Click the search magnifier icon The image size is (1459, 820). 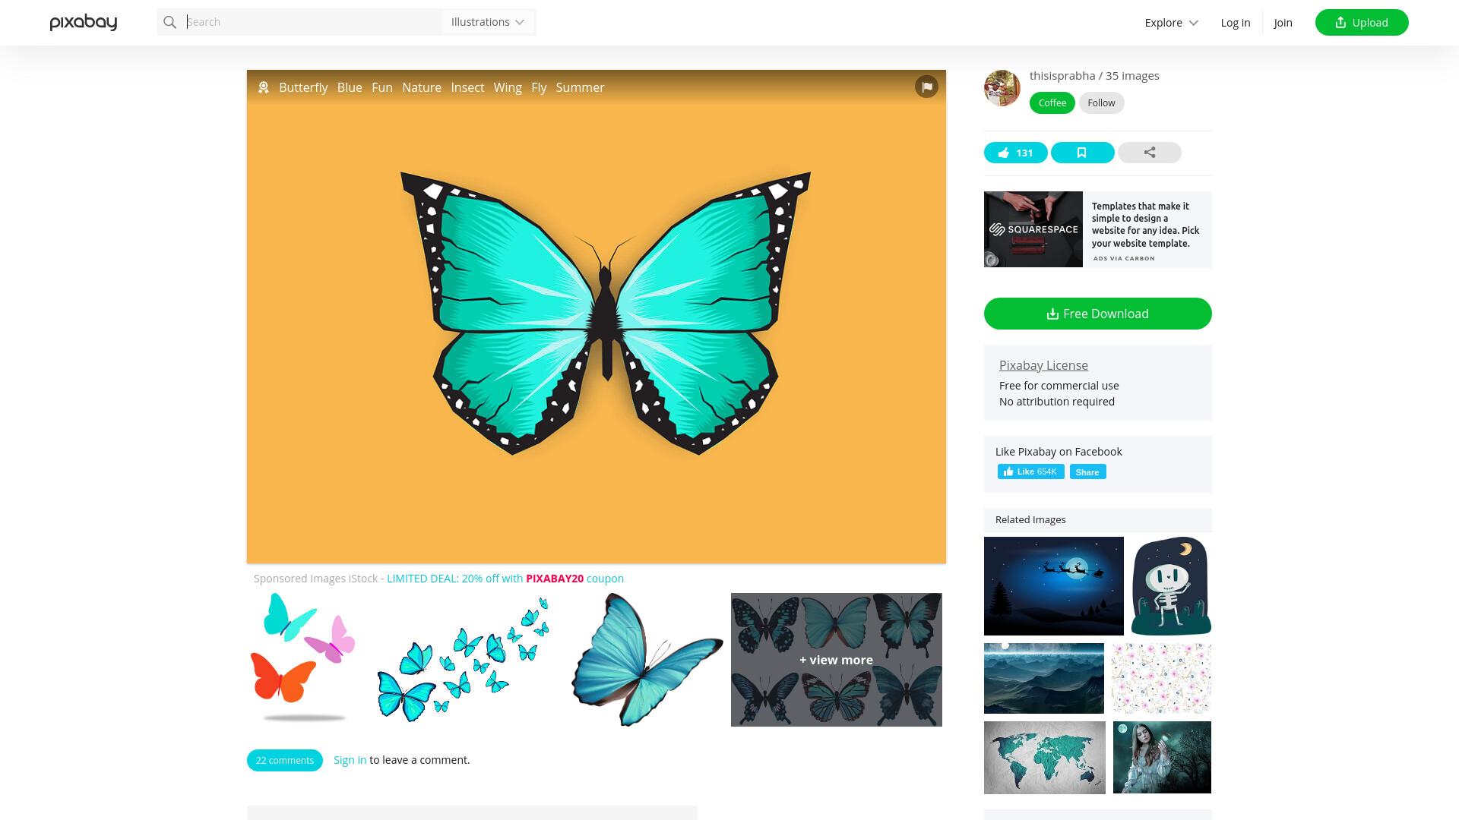pyautogui.click(x=170, y=22)
